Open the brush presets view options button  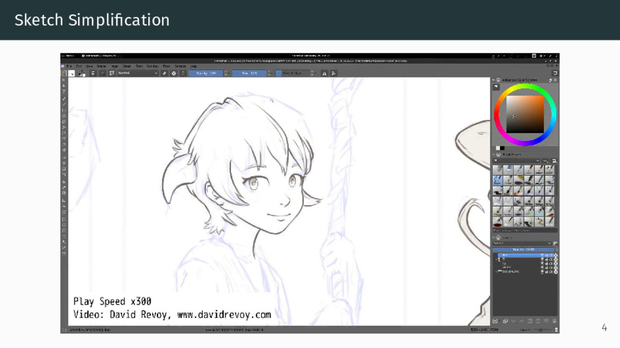(554, 160)
